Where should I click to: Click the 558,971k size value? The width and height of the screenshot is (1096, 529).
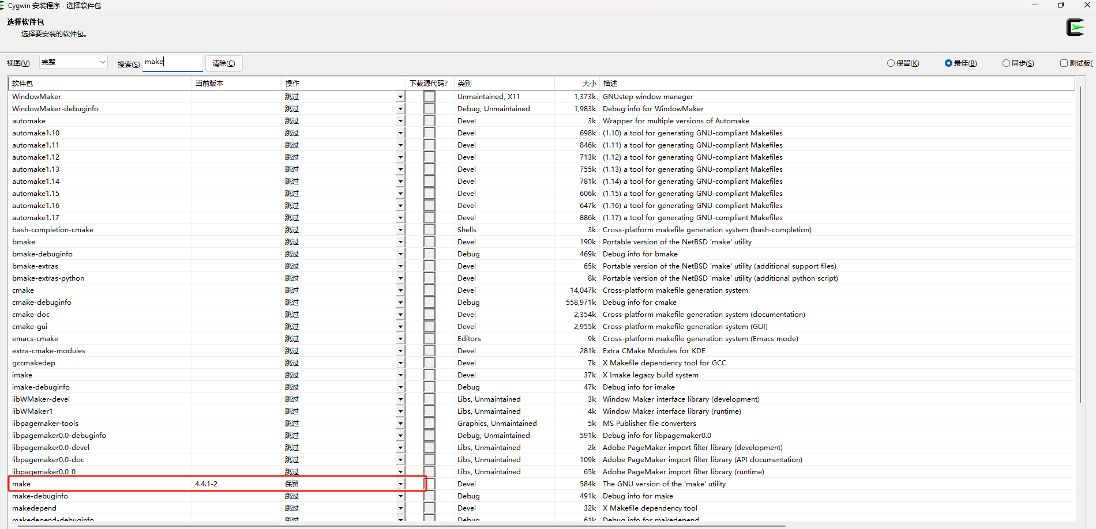[581, 302]
